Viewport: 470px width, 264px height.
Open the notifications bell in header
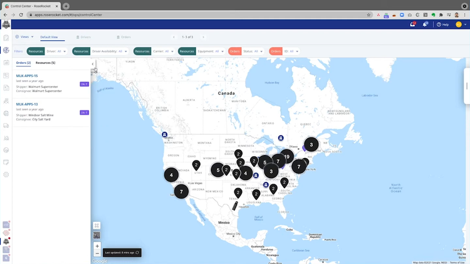(x=426, y=24)
